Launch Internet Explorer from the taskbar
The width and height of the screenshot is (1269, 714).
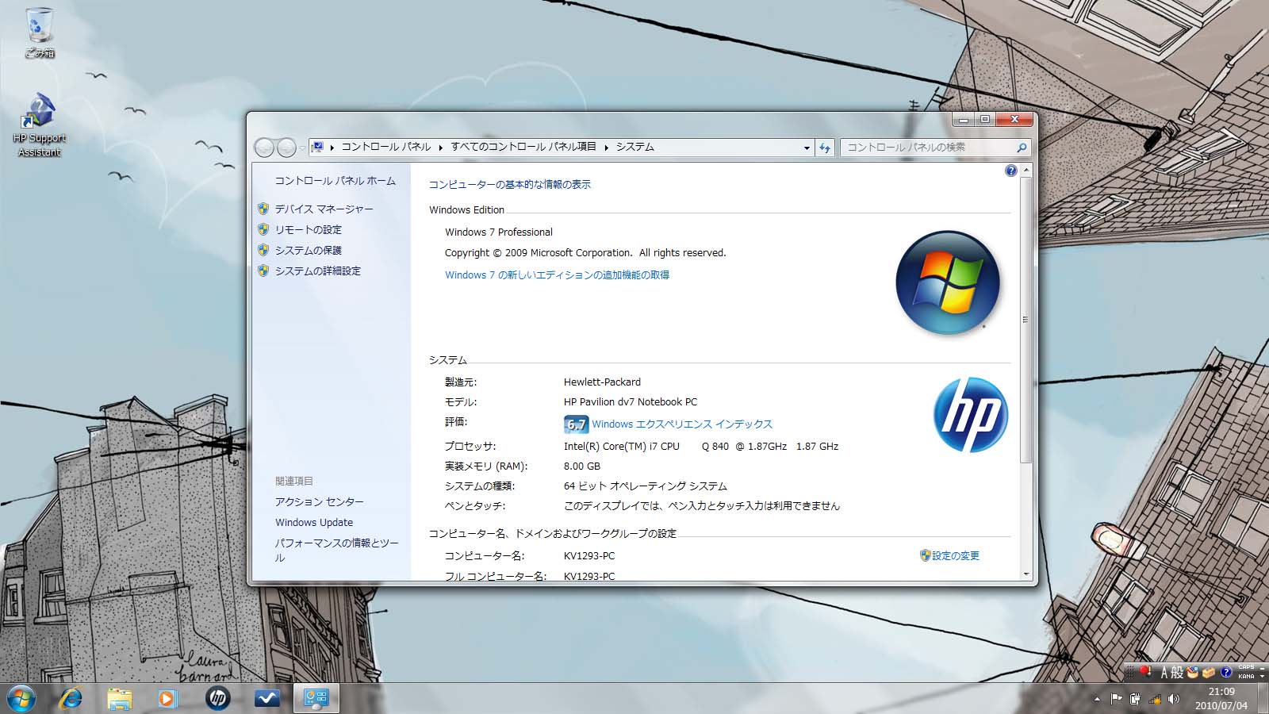pyautogui.click(x=71, y=698)
